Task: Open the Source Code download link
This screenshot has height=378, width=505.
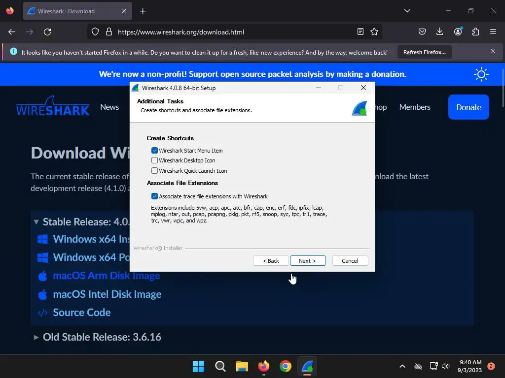Action: [x=82, y=313]
